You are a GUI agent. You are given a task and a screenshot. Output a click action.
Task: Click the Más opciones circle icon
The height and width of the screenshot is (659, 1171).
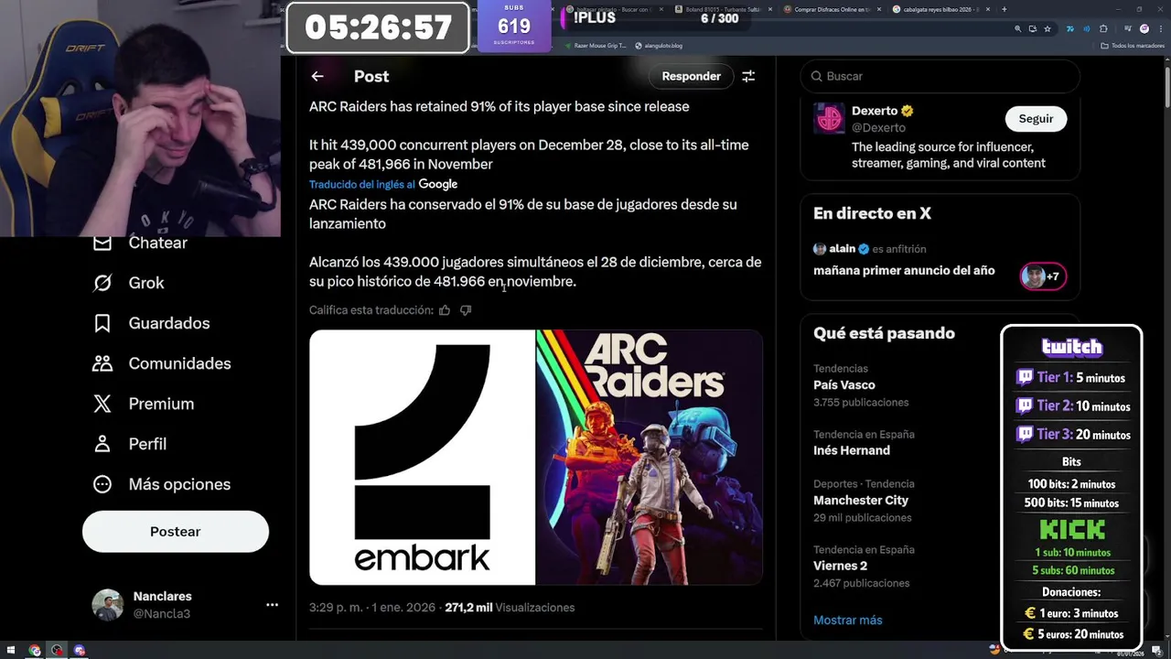(x=102, y=484)
